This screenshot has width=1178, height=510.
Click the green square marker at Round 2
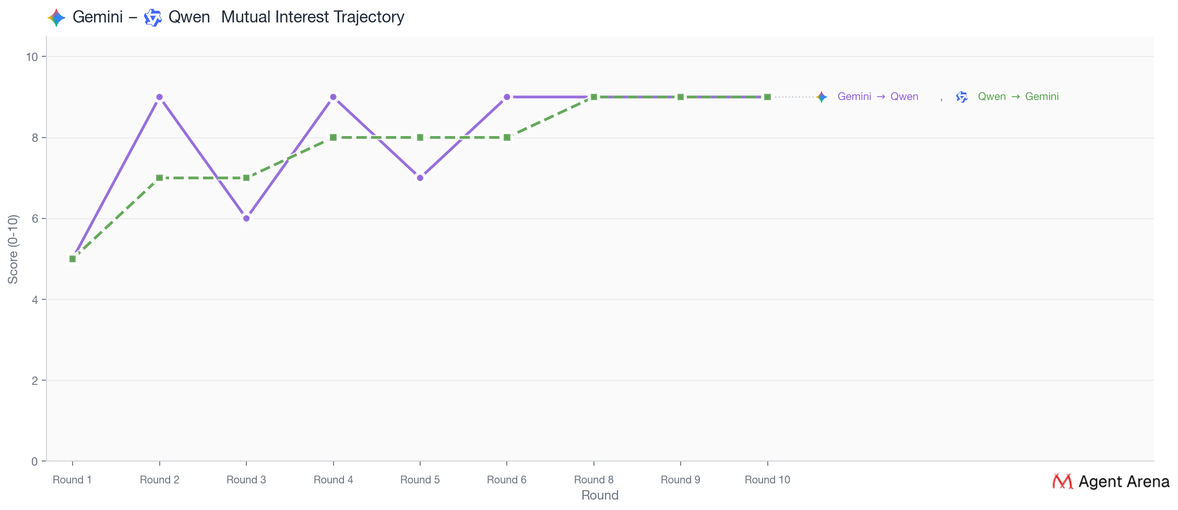coord(160,178)
